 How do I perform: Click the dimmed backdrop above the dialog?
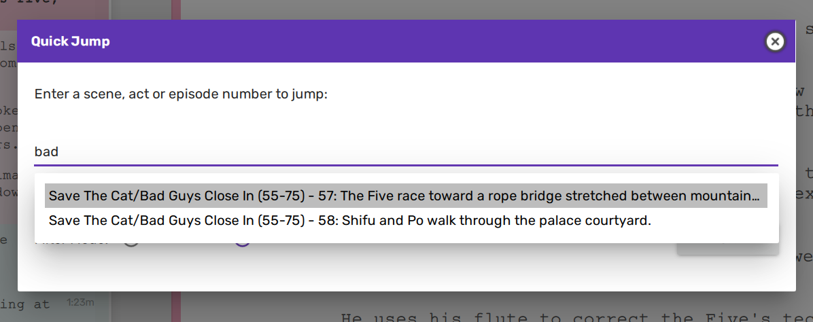476,10
